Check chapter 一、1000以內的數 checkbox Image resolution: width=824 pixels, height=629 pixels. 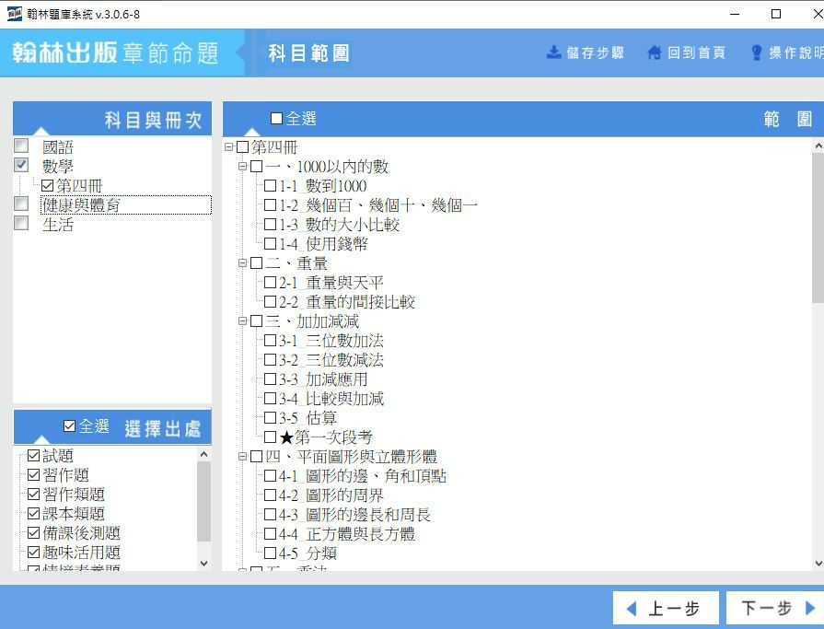point(257,167)
